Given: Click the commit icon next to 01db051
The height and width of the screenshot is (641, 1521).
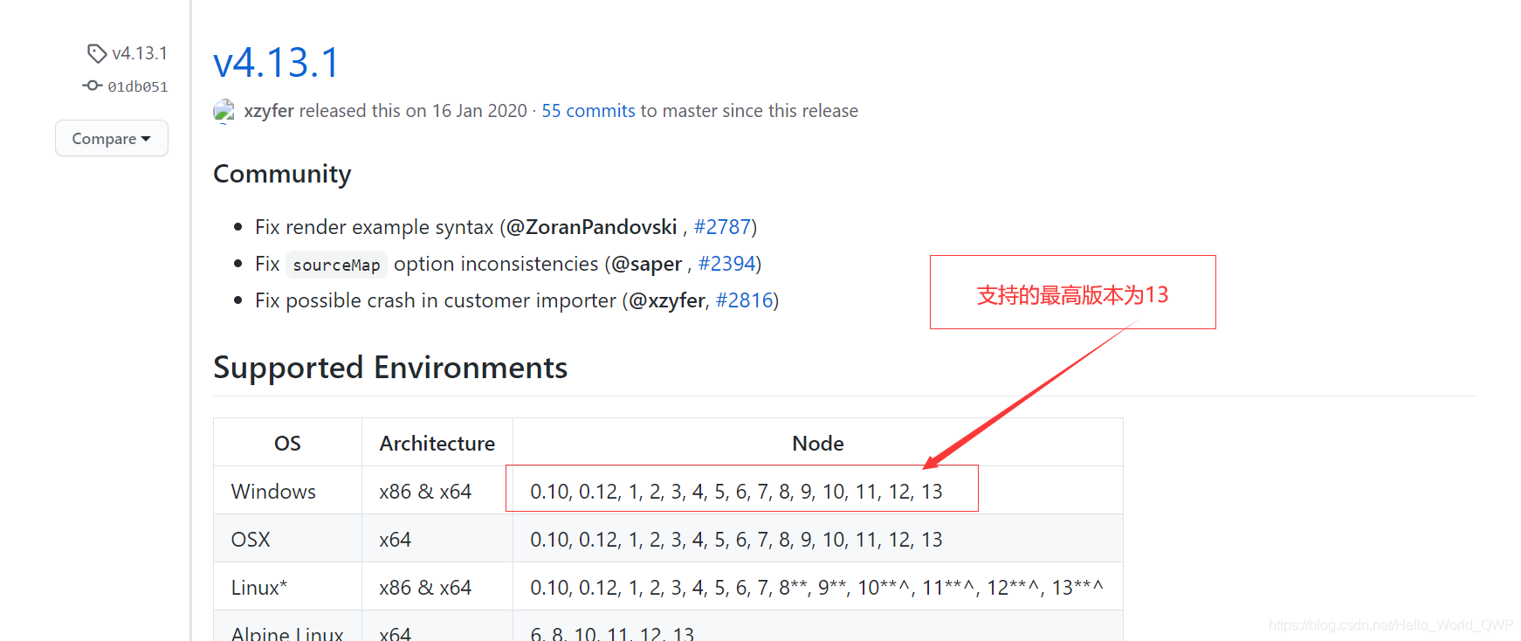Looking at the screenshot, I should pos(92,86).
